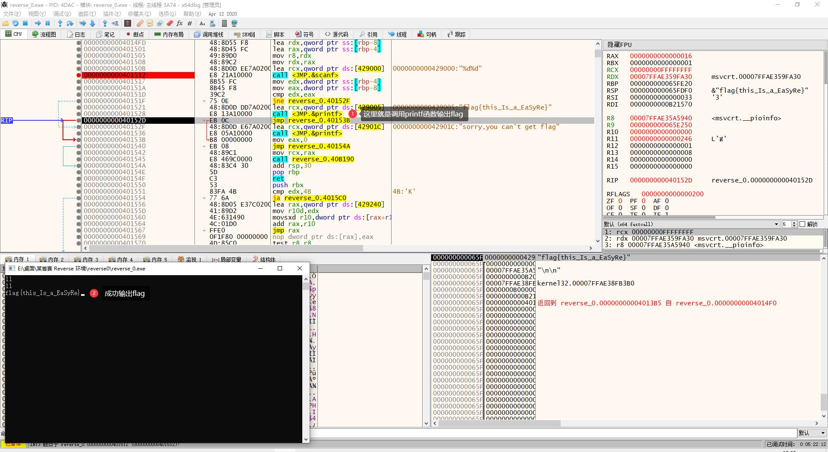Open online help with globe icon
This screenshot has height=452, width=828.
235,23
